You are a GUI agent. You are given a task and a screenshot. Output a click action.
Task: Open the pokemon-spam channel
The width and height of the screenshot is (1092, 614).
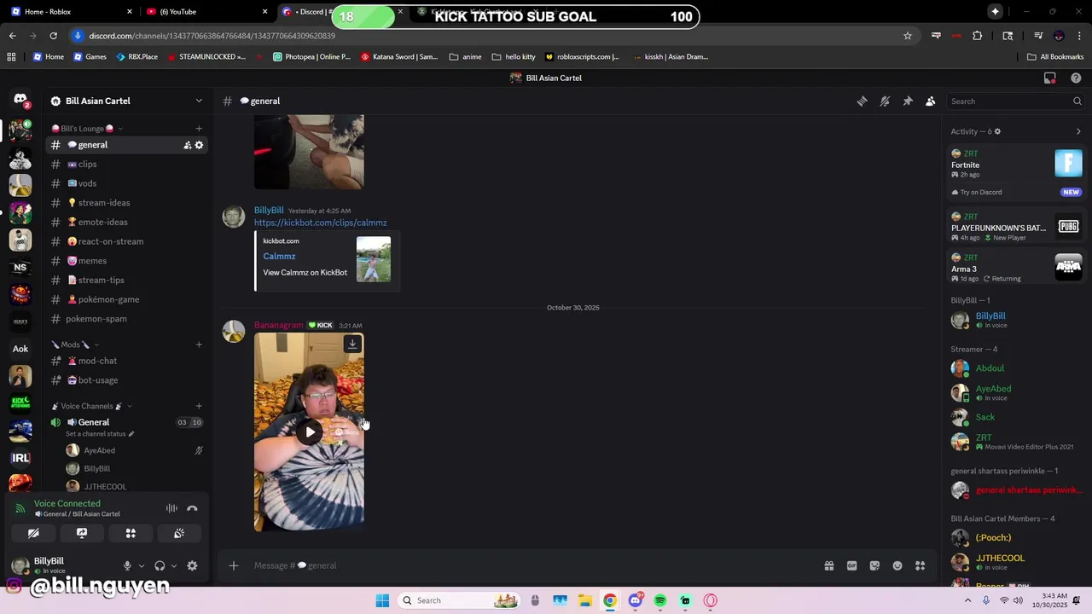tap(126, 319)
